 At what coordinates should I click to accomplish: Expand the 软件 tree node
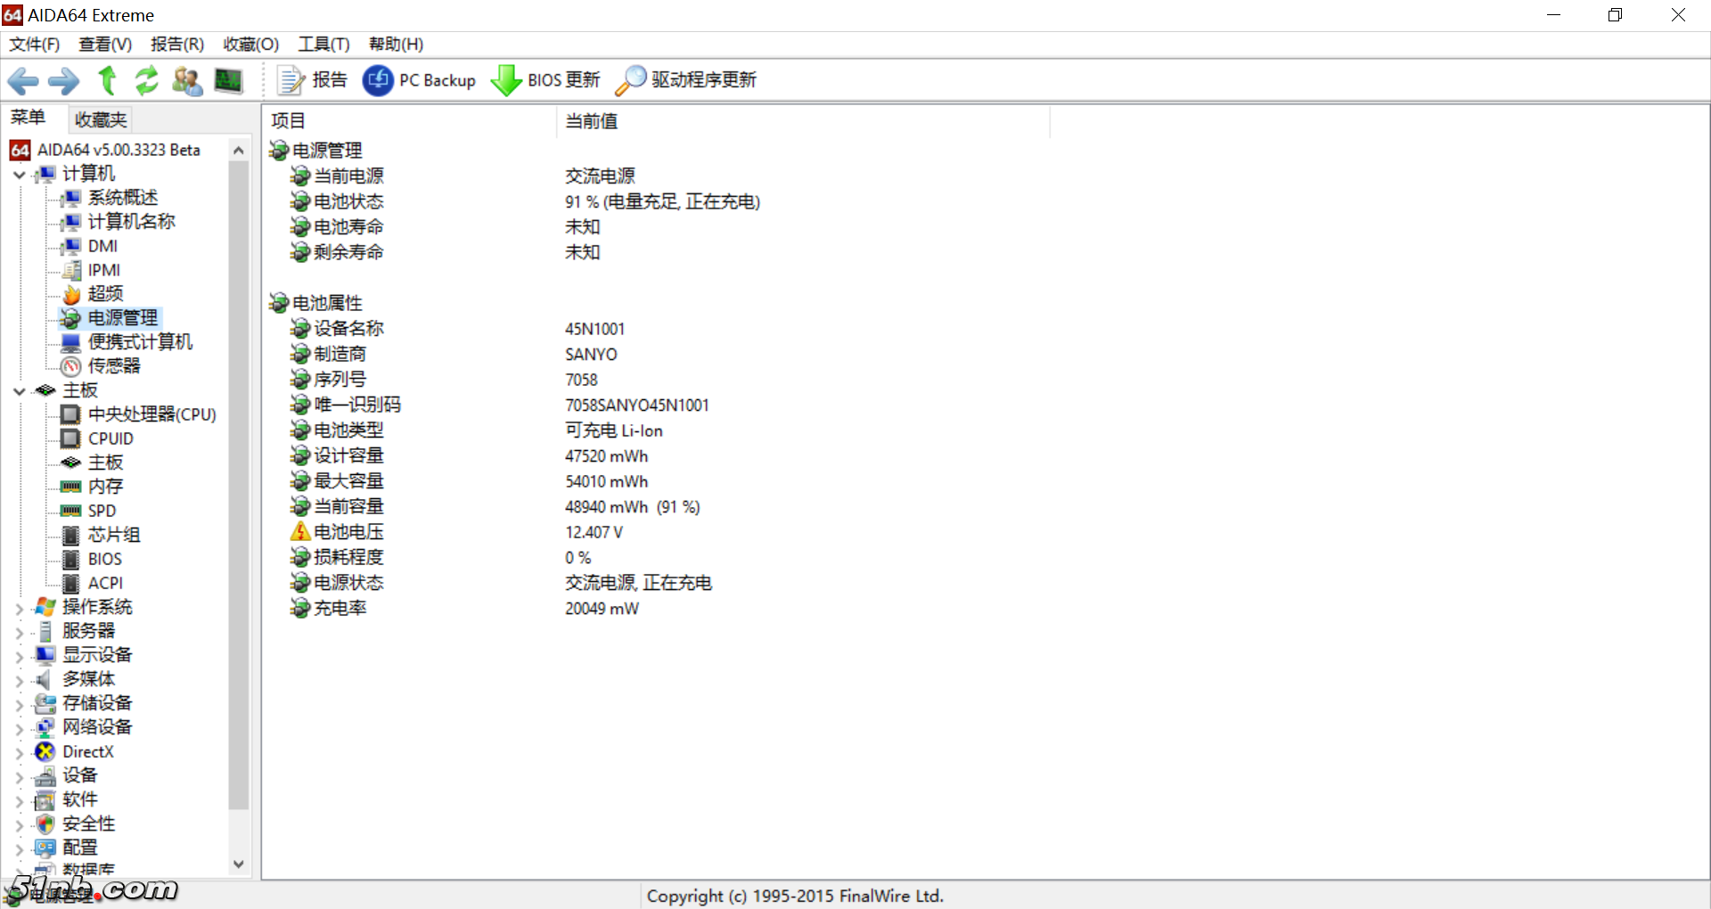pos(19,801)
